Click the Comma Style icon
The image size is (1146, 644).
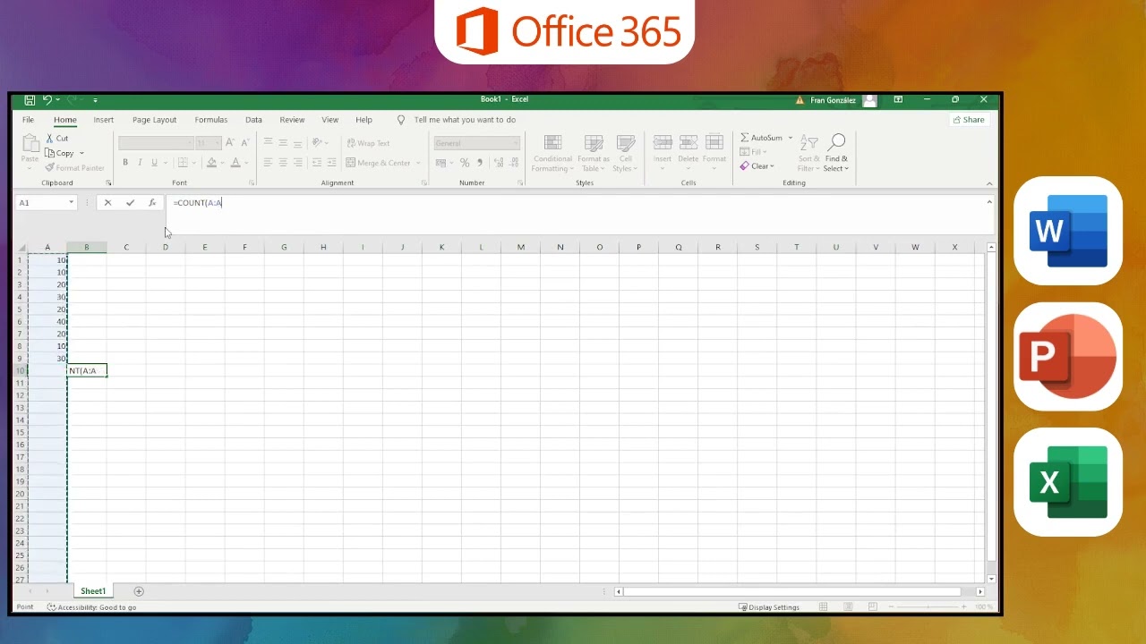click(x=480, y=163)
